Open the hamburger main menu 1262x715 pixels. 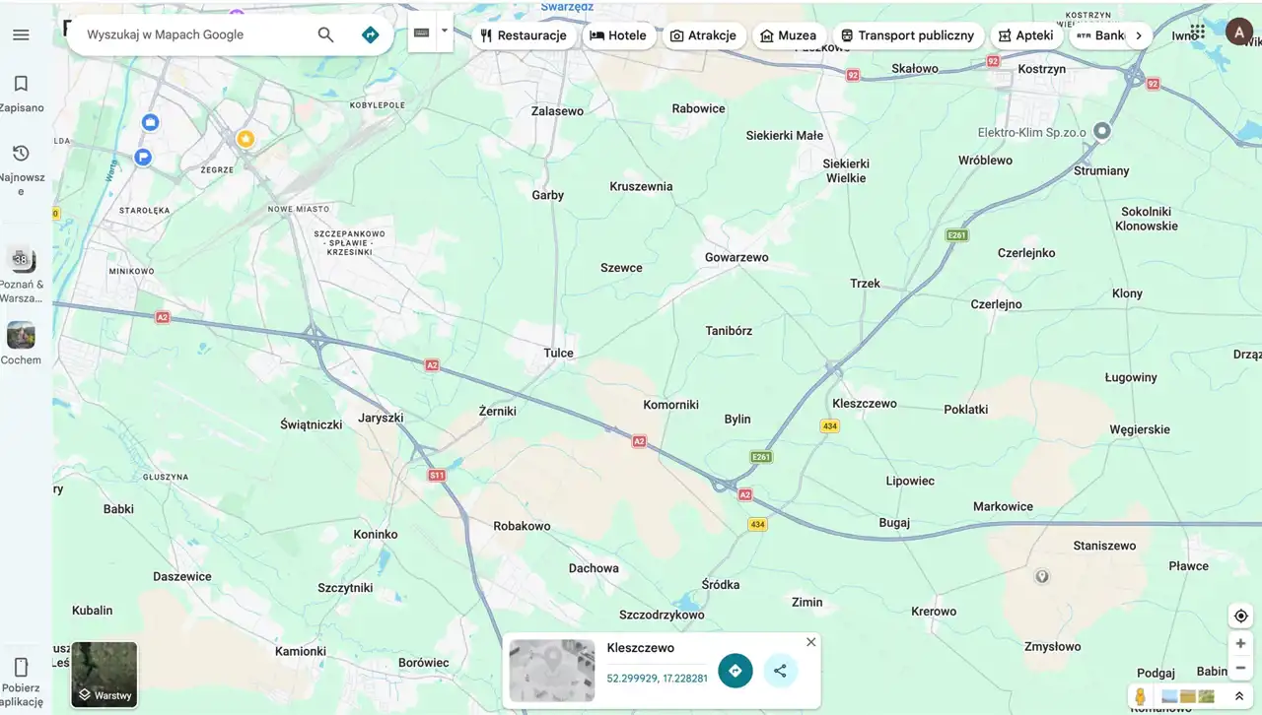click(x=21, y=35)
